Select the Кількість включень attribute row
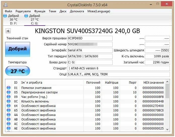 tap(85, 101)
